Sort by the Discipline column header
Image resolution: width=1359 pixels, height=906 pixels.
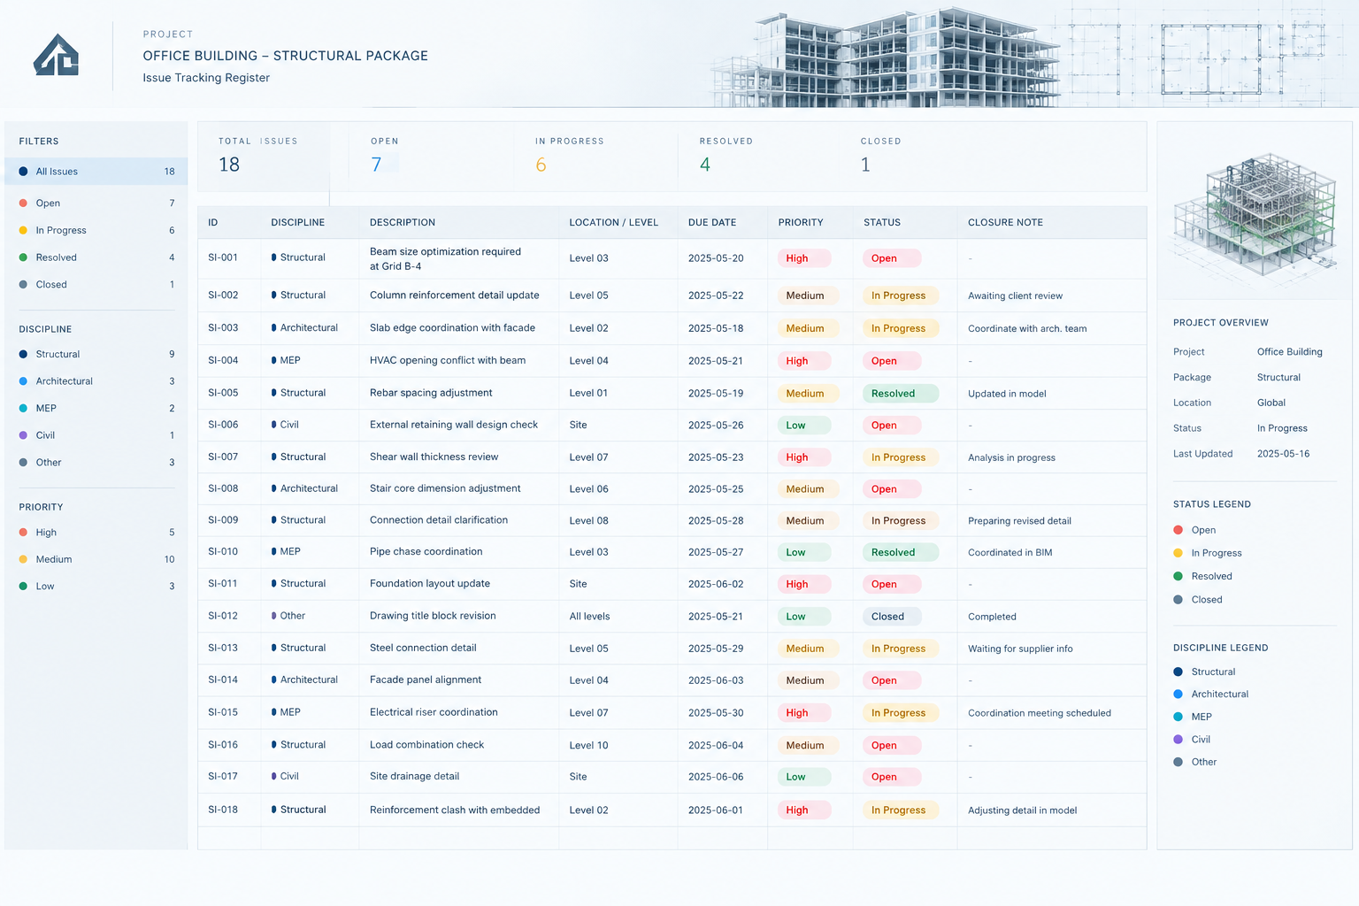pos(298,223)
